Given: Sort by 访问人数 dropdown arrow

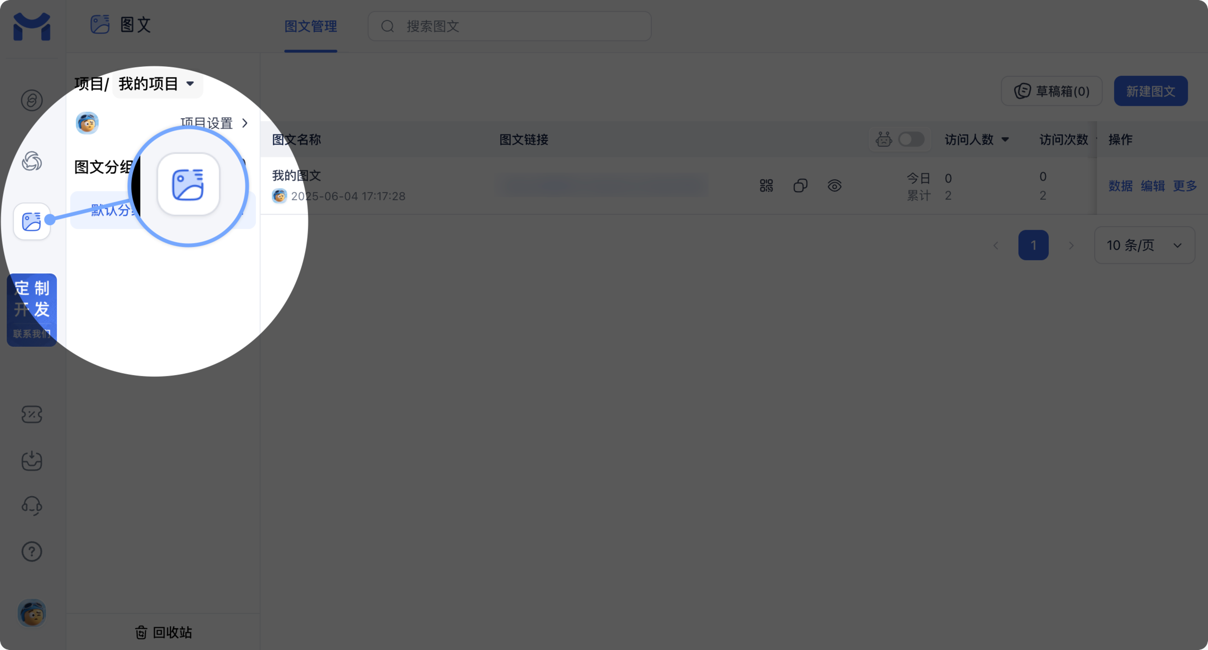Looking at the screenshot, I should tap(1005, 140).
